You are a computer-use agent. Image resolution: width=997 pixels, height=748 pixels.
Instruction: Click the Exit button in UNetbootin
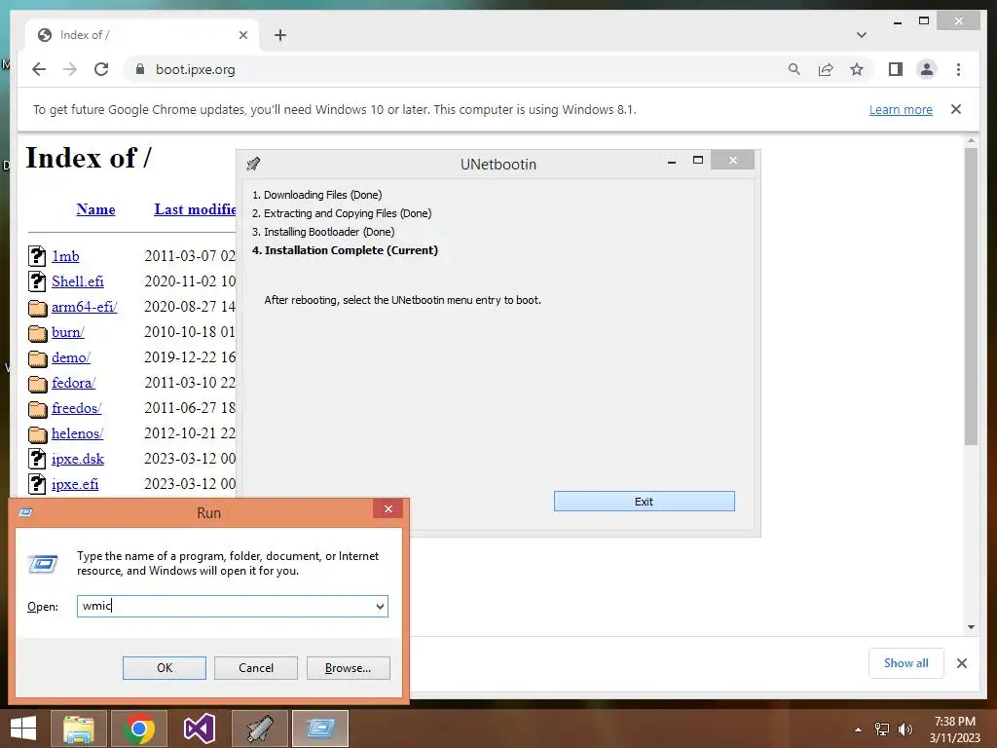coord(645,502)
